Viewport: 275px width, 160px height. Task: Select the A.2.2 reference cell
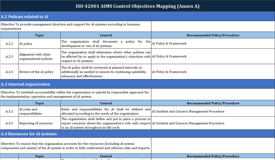tap(9, 43)
